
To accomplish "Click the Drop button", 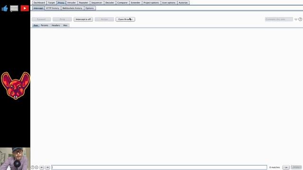I will pyautogui.click(x=62, y=19).
